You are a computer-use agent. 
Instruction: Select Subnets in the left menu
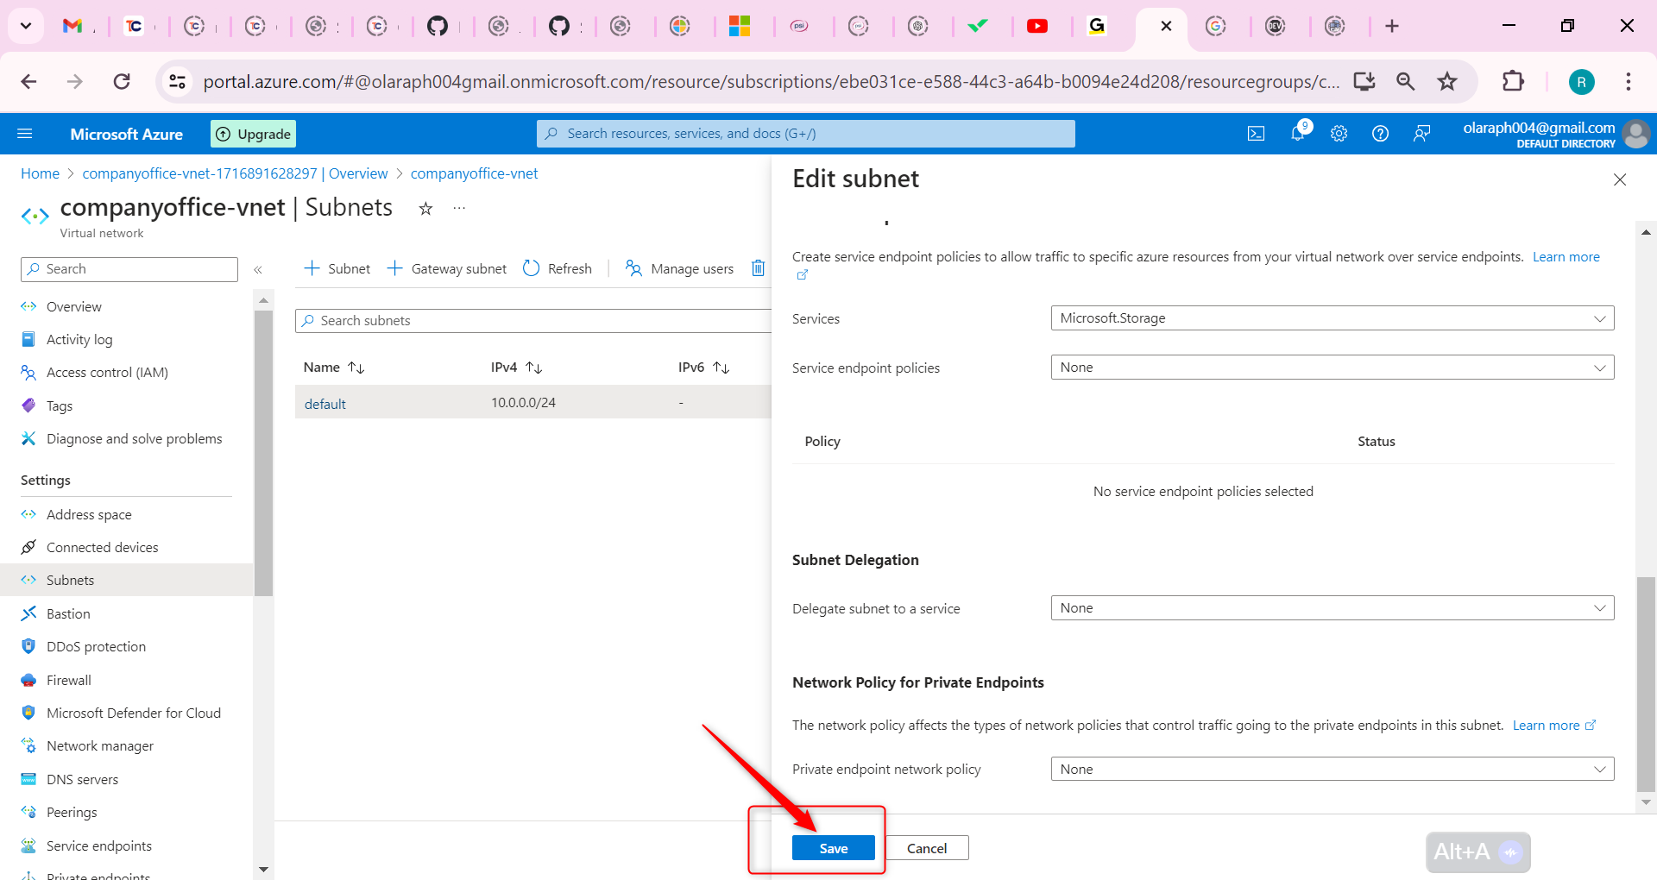[70, 581]
